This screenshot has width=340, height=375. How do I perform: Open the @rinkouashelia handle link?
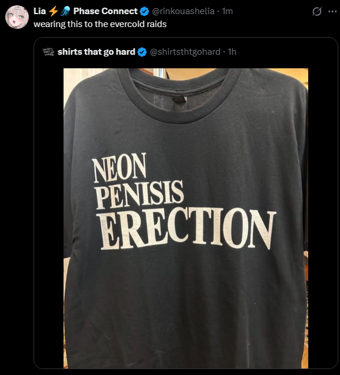pos(183,11)
